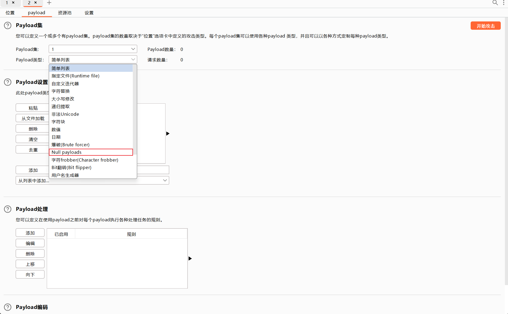Close tab 1 with its x
This screenshot has width=508, height=314.
(x=13, y=2)
